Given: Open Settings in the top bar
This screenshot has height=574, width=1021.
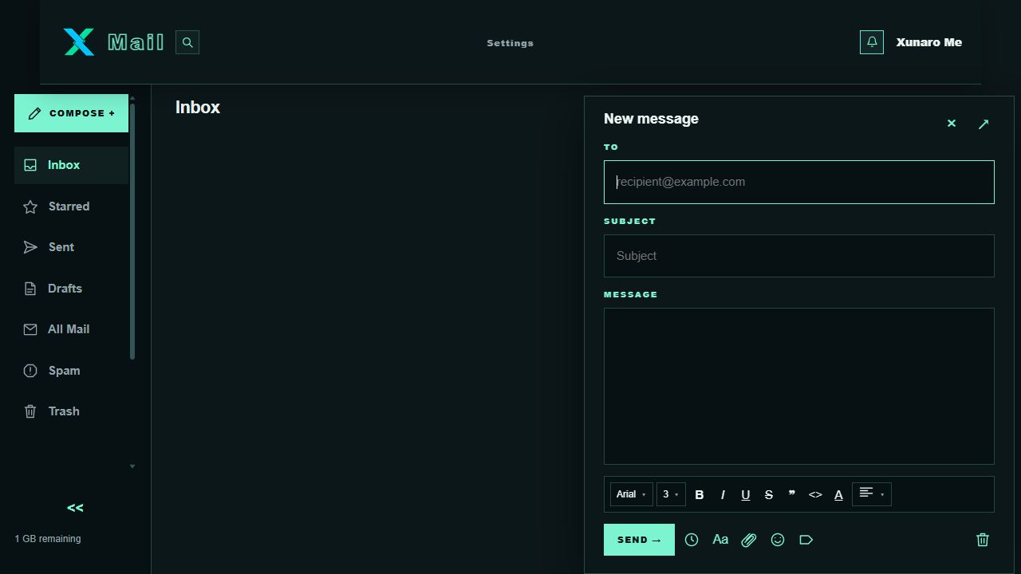Looking at the screenshot, I should coord(510,43).
